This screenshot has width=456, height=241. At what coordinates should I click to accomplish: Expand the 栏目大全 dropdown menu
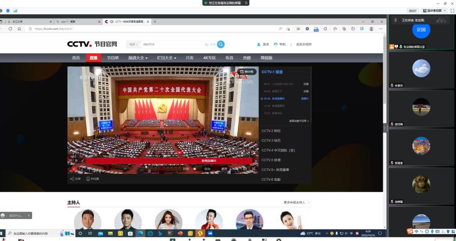click(167, 58)
